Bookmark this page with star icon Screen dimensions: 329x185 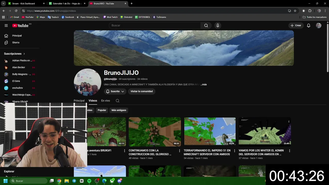[x=295, y=11]
